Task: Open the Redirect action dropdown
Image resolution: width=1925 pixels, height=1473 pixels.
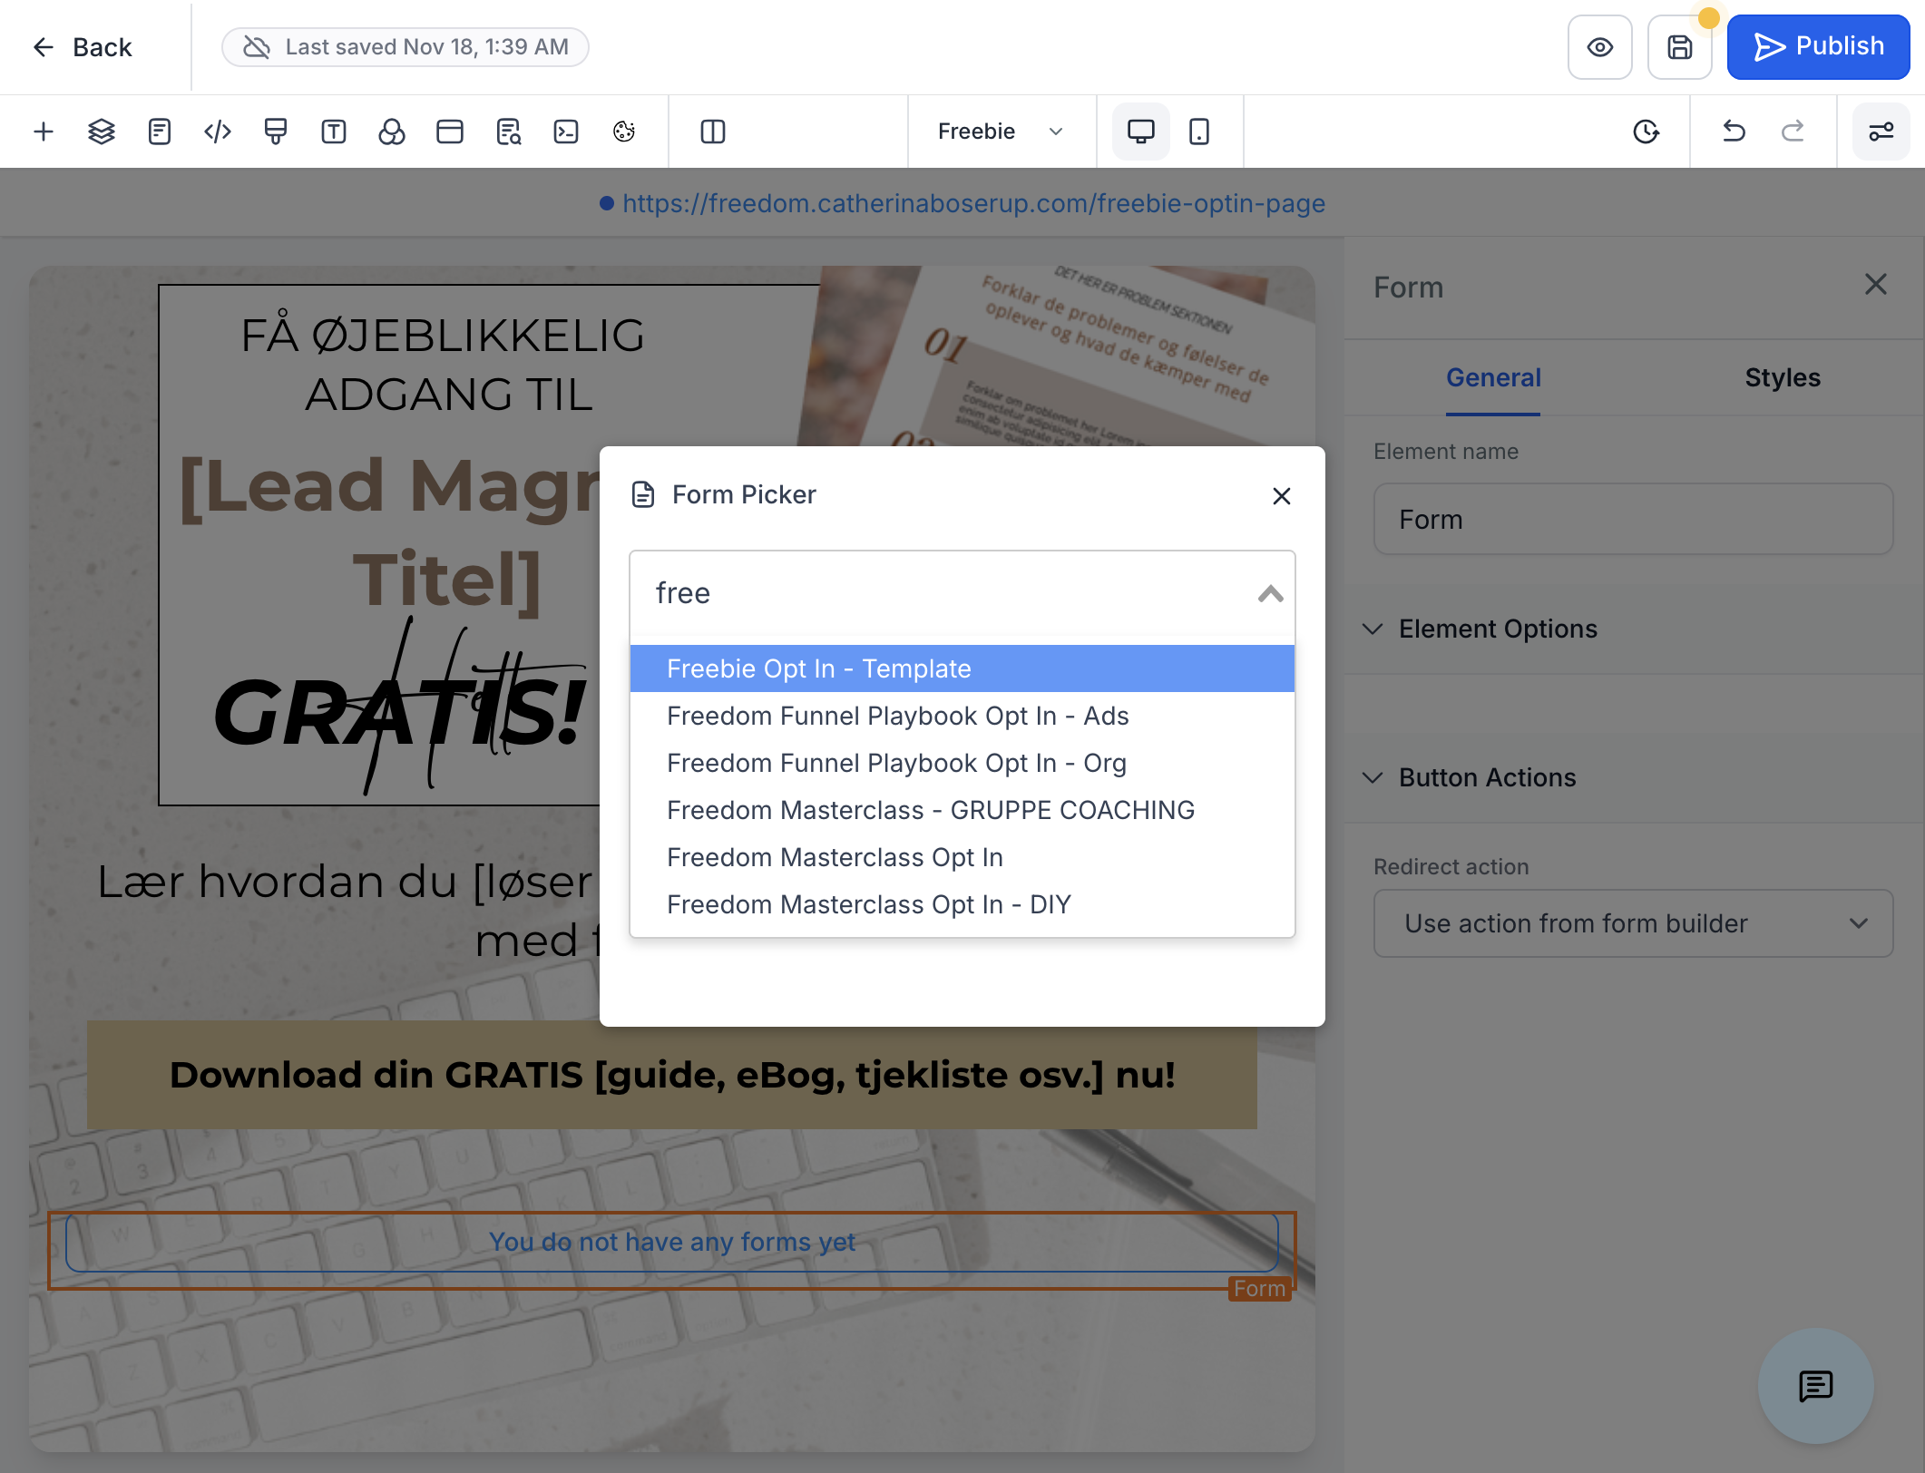Action: [1633, 923]
